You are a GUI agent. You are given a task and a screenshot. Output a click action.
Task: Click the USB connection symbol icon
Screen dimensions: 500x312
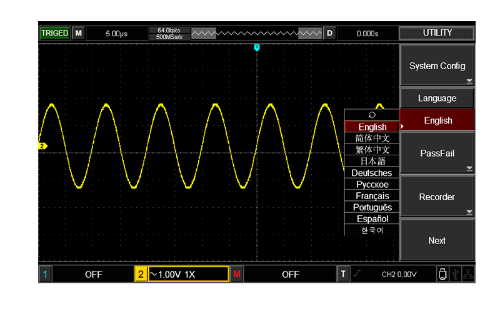455,274
